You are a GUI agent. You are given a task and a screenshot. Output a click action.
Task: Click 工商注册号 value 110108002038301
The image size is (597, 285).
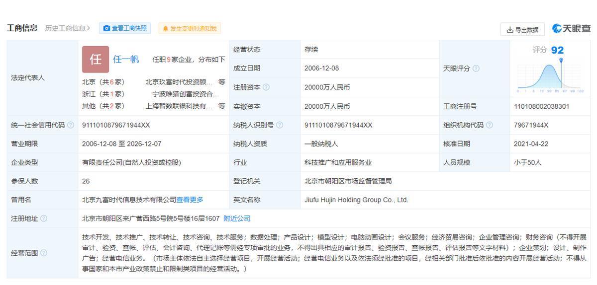pyautogui.click(x=542, y=106)
